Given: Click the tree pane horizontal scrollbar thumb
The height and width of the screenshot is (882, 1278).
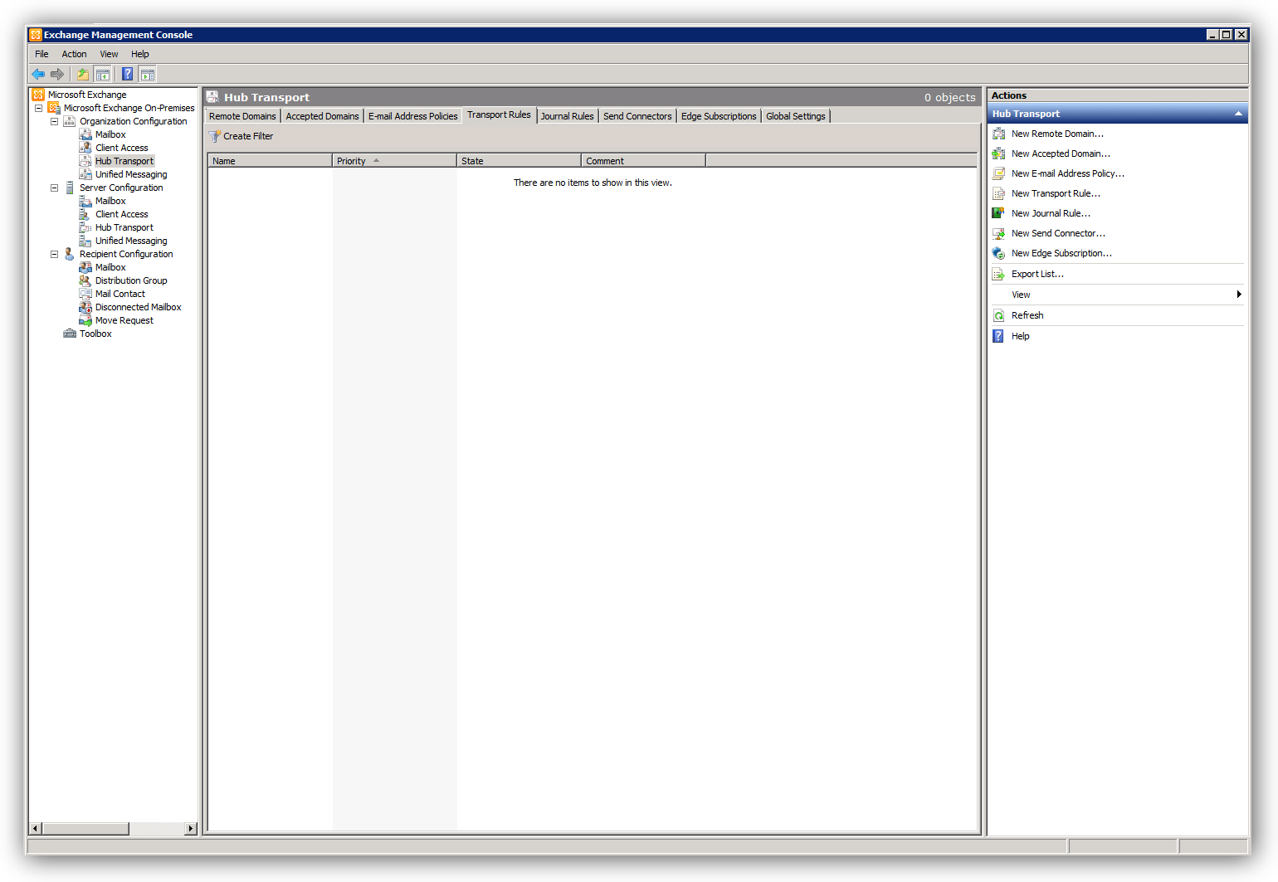Looking at the screenshot, I should [x=85, y=828].
